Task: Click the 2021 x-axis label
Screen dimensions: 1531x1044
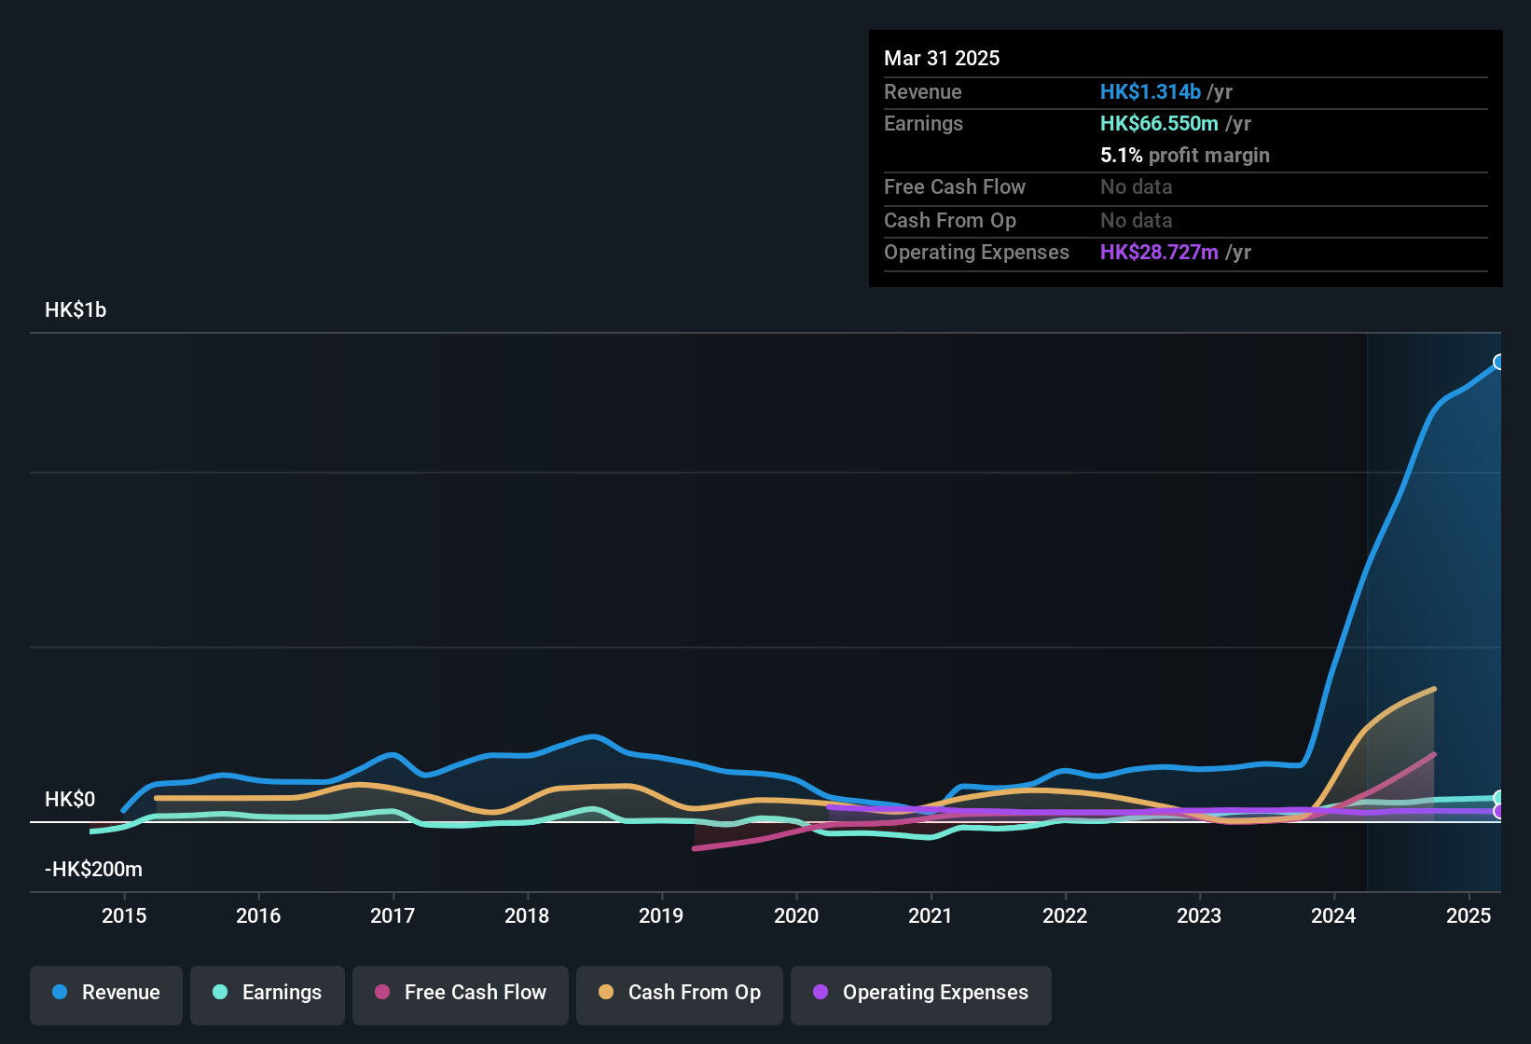Action: pos(931,916)
